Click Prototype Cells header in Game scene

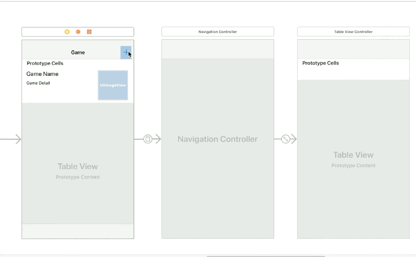[x=45, y=63]
